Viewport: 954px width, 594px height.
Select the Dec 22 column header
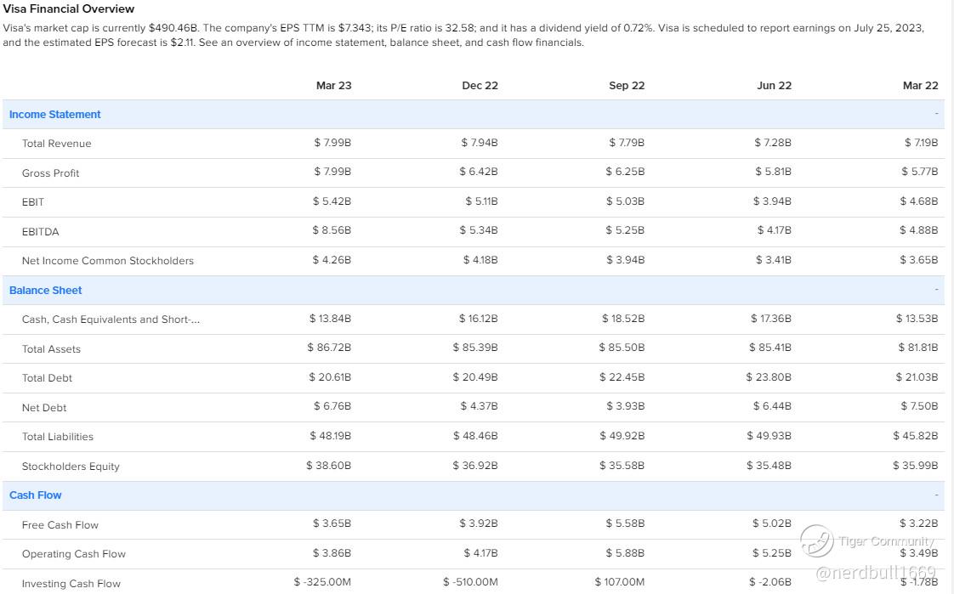pos(480,86)
